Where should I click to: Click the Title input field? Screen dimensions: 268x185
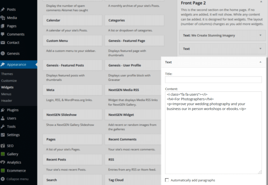pyautogui.click(x=213, y=80)
